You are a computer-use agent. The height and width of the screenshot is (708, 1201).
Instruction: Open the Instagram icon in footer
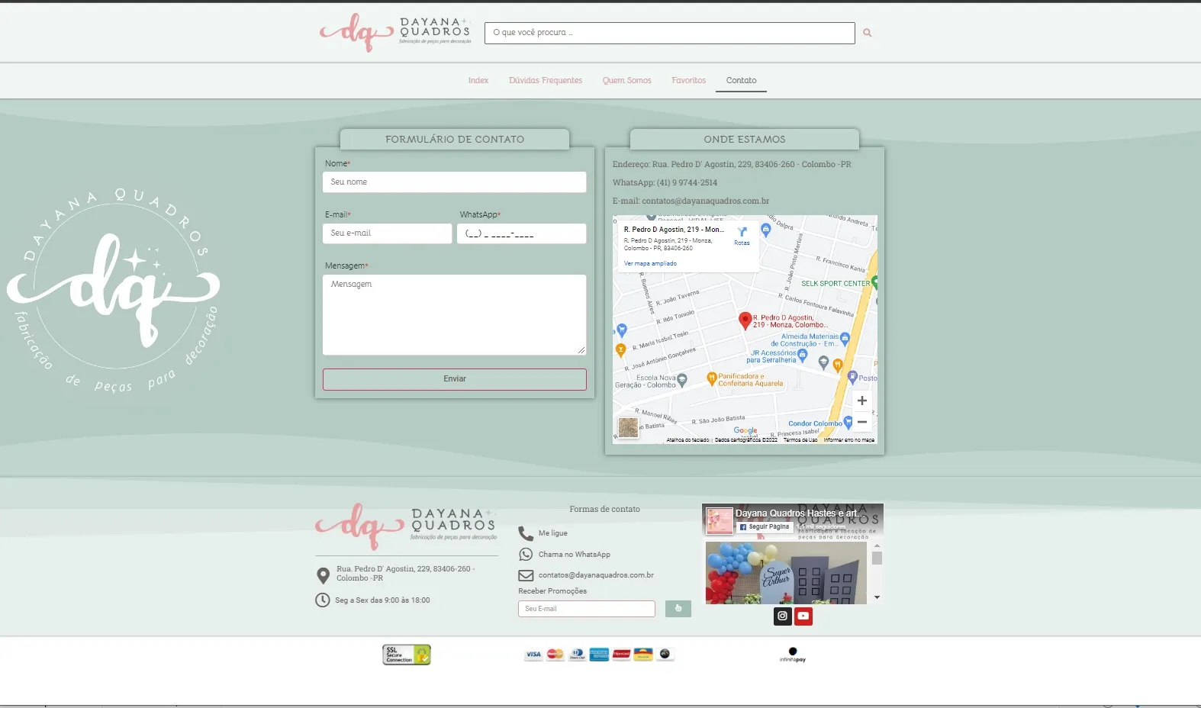[x=782, y=616]
